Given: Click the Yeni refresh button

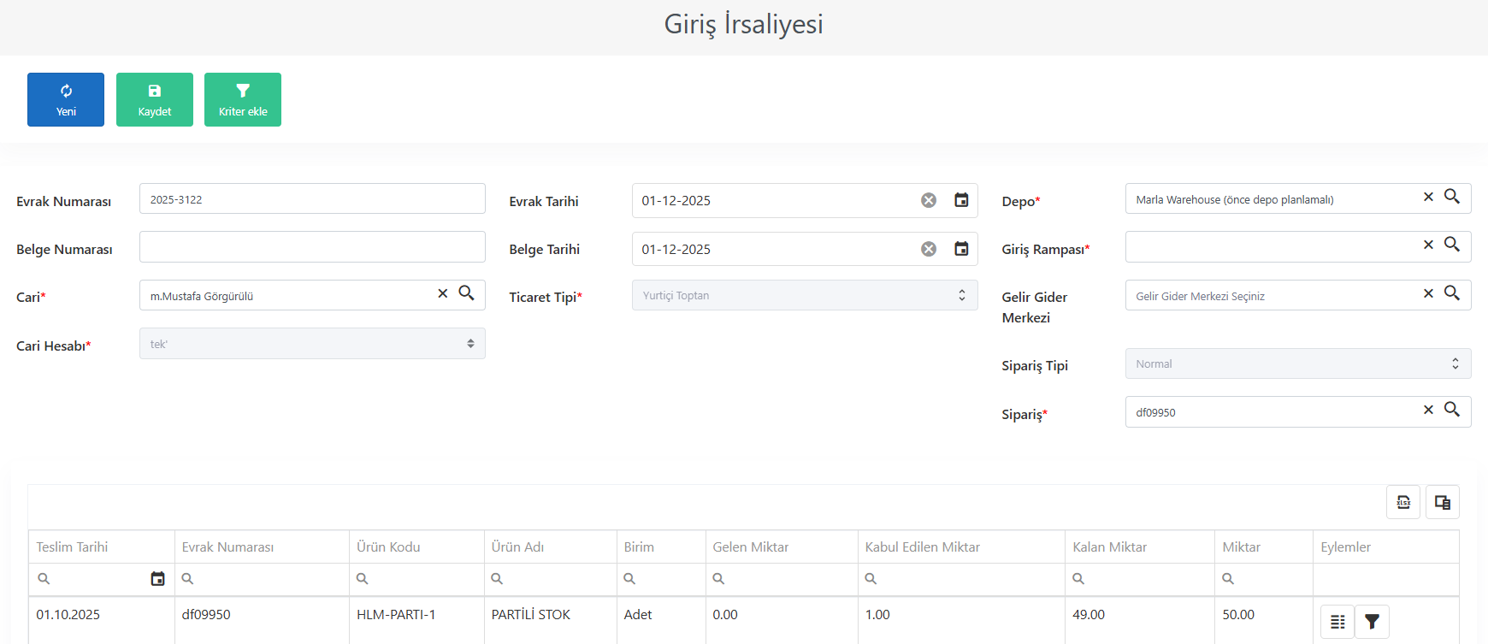Looking at the screenshot, I should point(66,99).
